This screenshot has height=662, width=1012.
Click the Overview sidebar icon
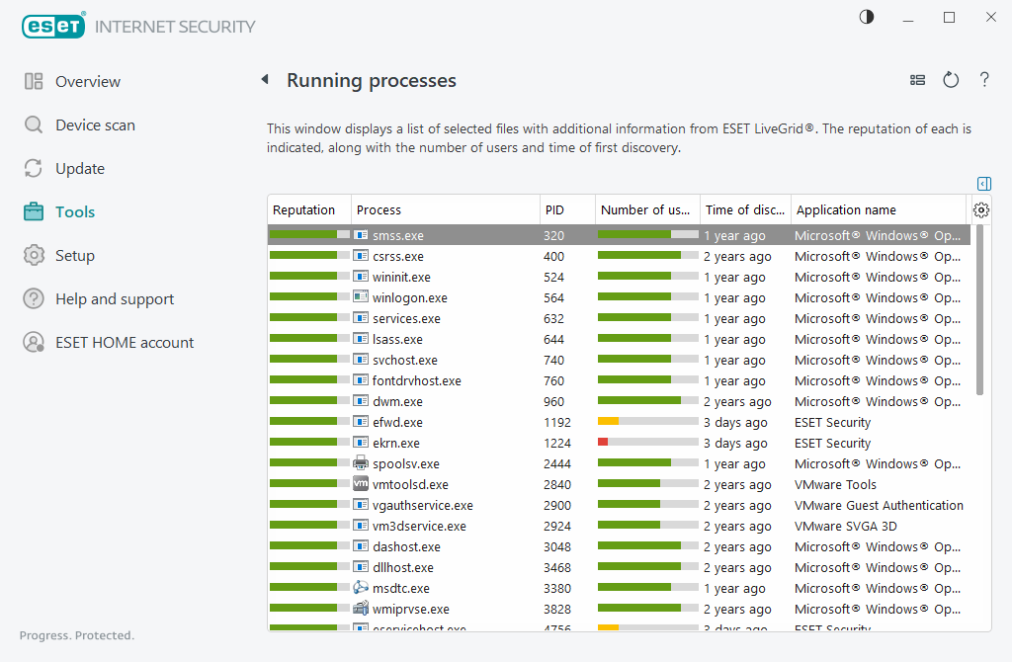coord(34,81)
